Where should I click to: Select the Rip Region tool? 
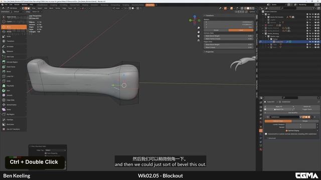coord(14,114)
